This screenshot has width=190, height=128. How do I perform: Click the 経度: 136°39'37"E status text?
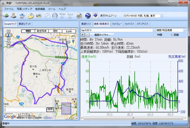[163, 124]
